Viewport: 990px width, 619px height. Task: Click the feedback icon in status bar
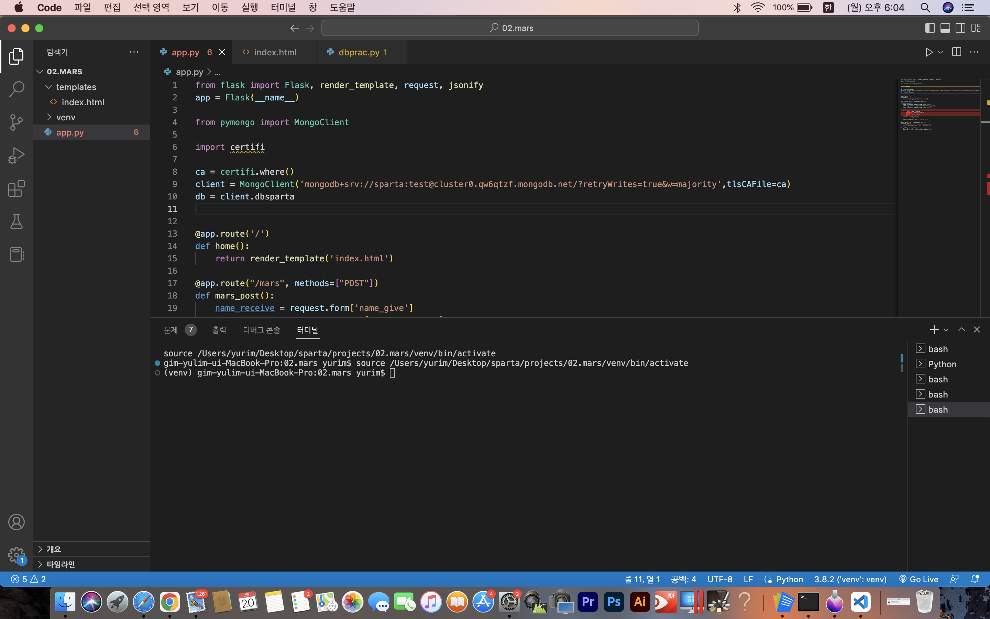[954, 579]
